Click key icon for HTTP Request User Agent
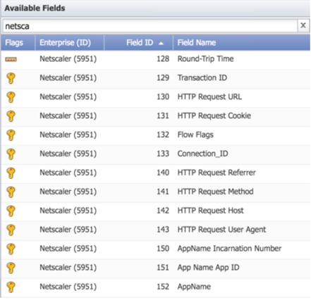The height and width of the screenshot is (300, 311). (x=11, y=230)
